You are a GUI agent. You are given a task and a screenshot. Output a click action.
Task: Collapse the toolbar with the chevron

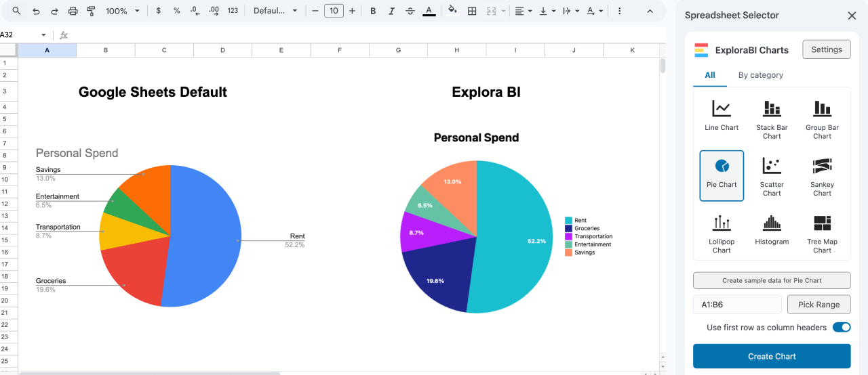650,11
